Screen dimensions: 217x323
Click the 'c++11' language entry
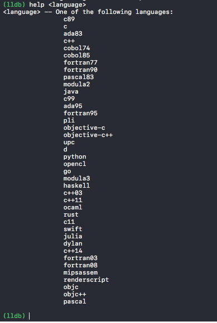pos(73,200)
